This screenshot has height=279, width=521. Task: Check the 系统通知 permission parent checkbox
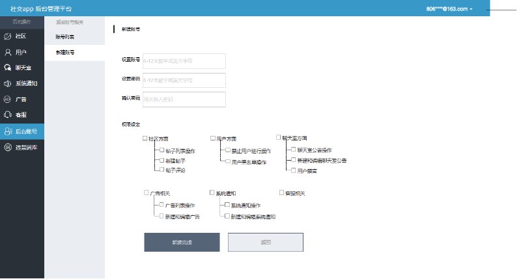click(212, 193)
